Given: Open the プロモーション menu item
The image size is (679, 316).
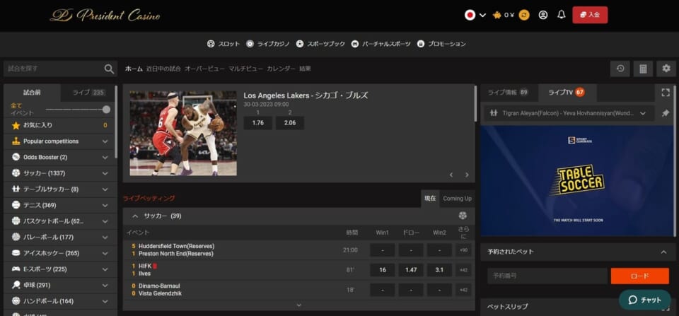Looking at the screenshot, I should (441, 44).
